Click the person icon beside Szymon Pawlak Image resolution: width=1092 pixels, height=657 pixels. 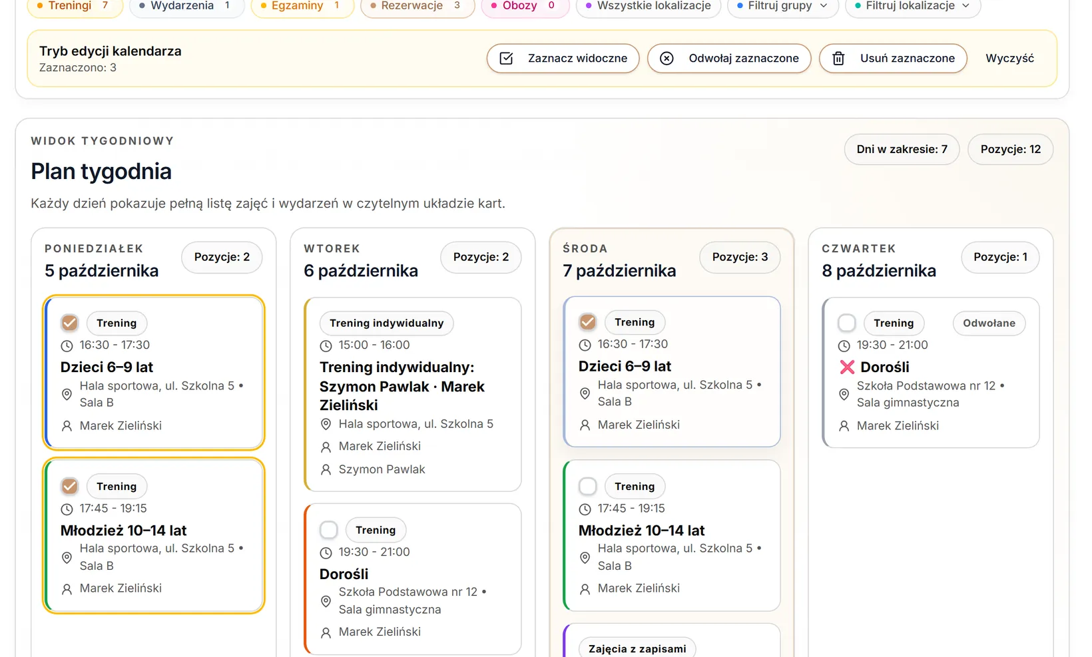coord(326,469)
